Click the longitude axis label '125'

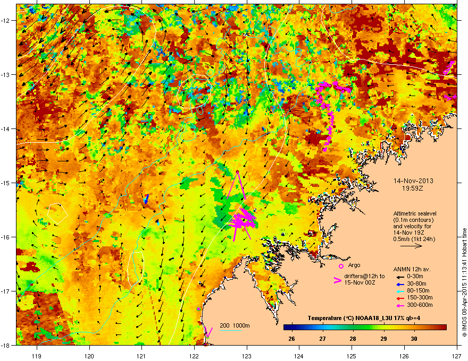pos(352,356)
